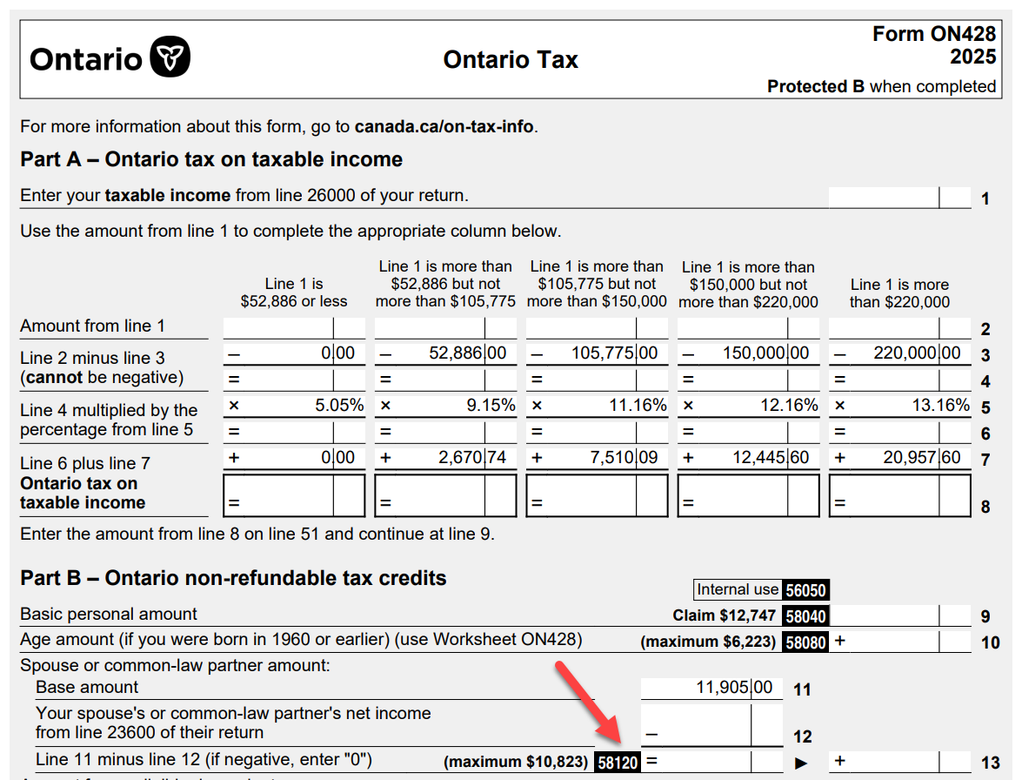This screenshot has height=780, width=1022.
Task: Click the Ontario trillium logo icon
Action: [170, 57]
